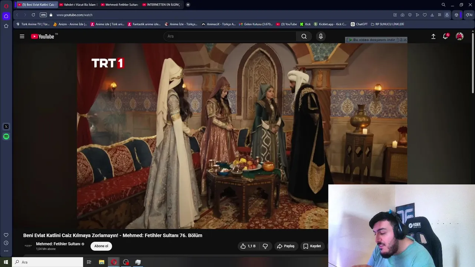Viewport: 475px width, 267px height.
Task: Search open tabs with magnifier icon
Action: (x=443, y=5)
